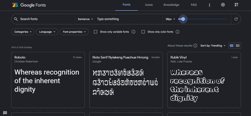251x116 pixels.
Task: Toggle the dark/light theme icon
Action: (x=223, y=5)
